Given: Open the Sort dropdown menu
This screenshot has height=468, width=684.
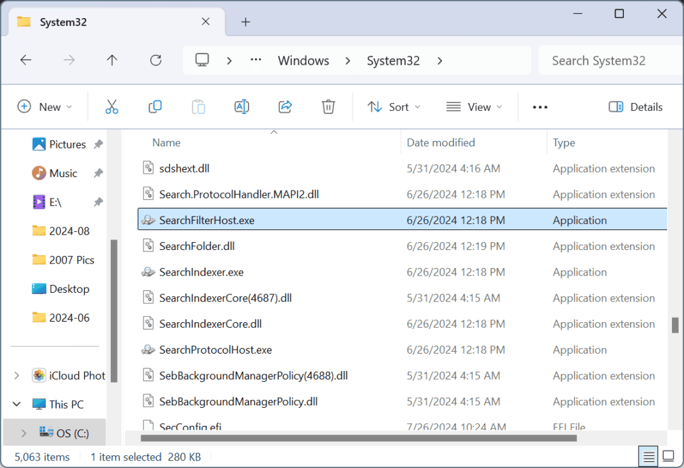Looking at the screenshot, I should pyautogui.click(x=393, y=107).
